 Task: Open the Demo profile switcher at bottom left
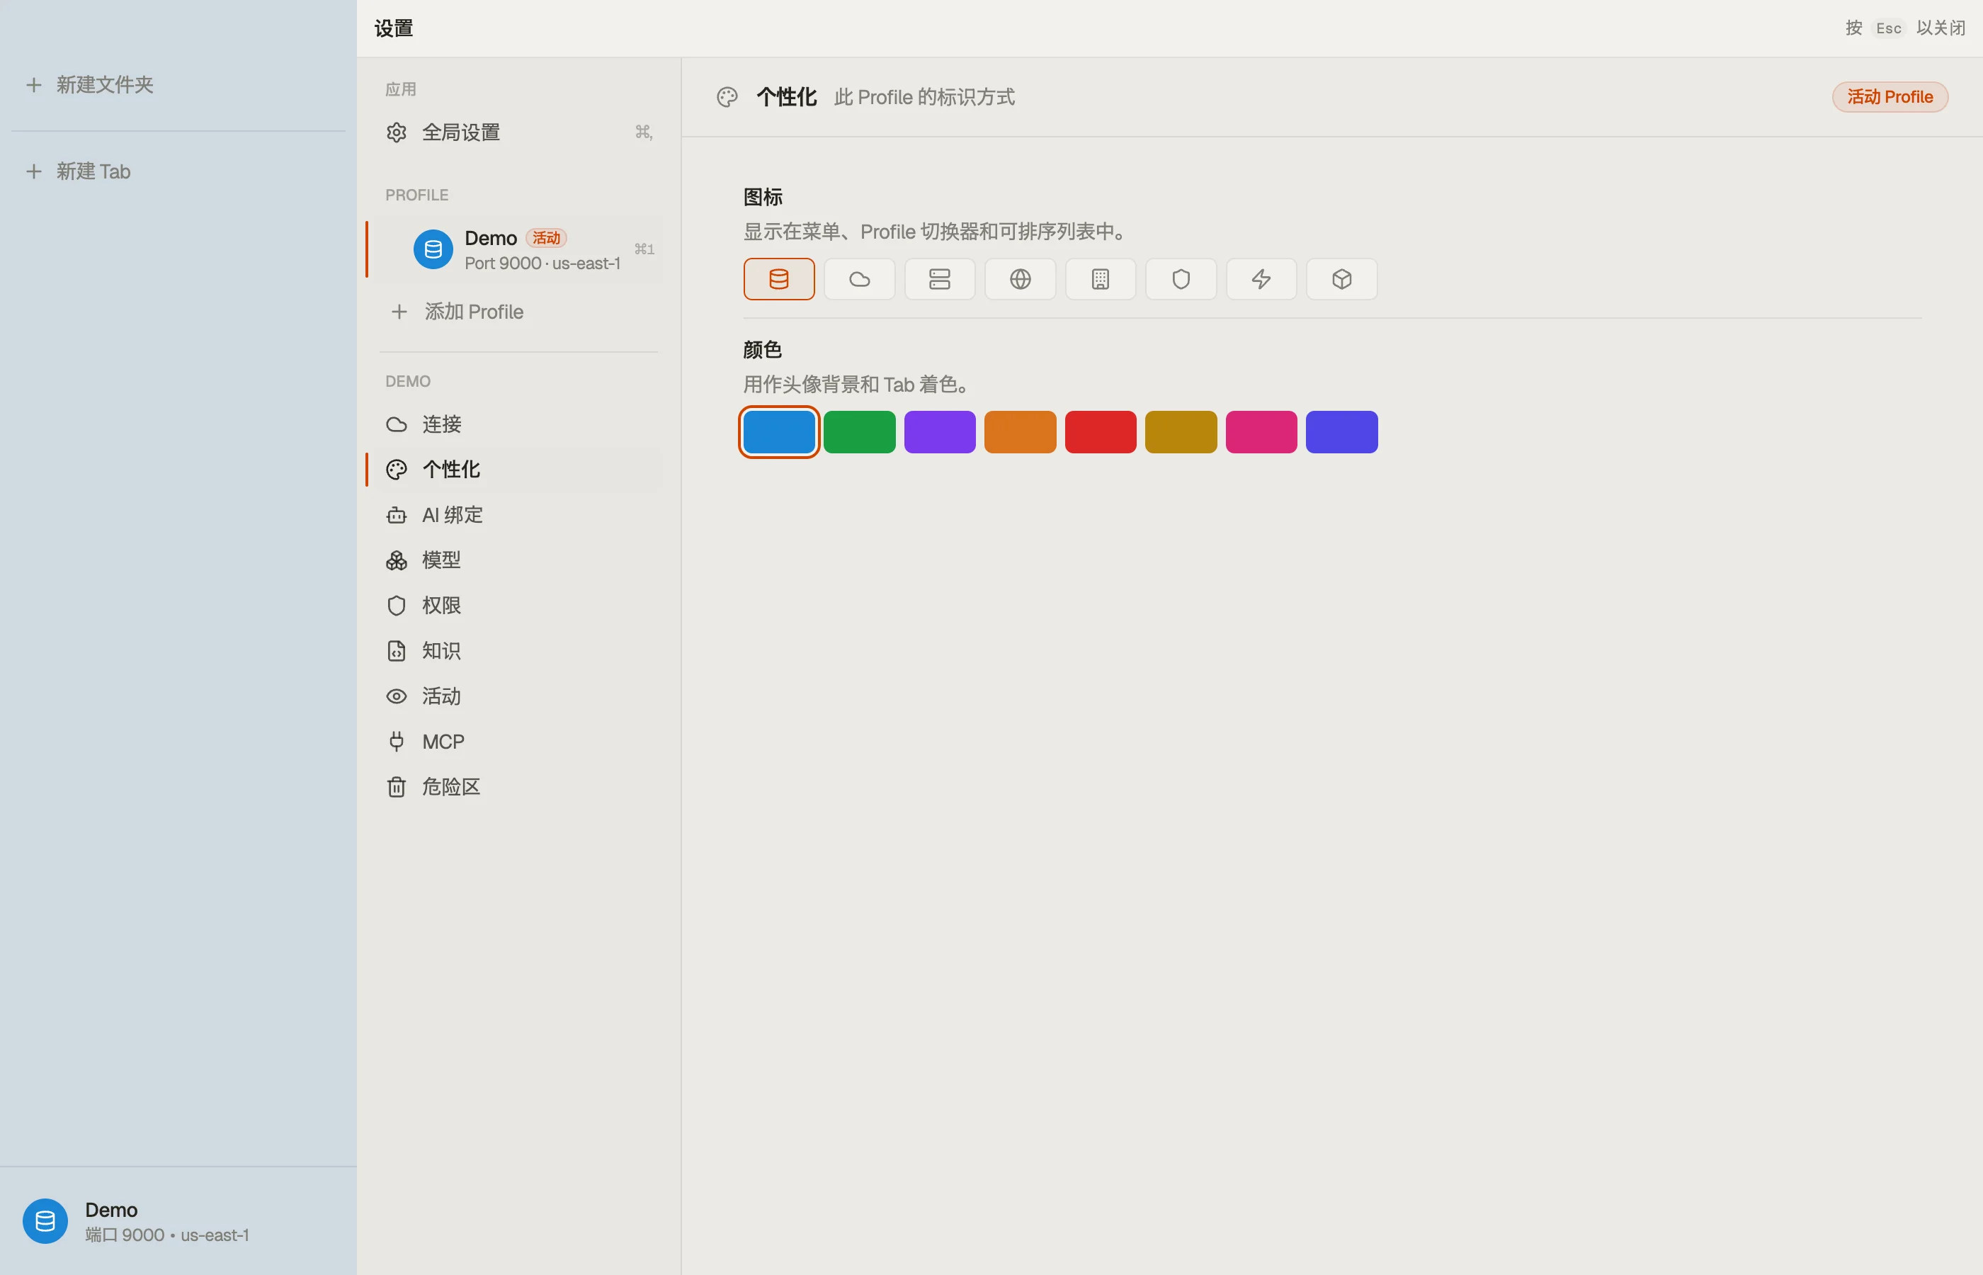178,1221
